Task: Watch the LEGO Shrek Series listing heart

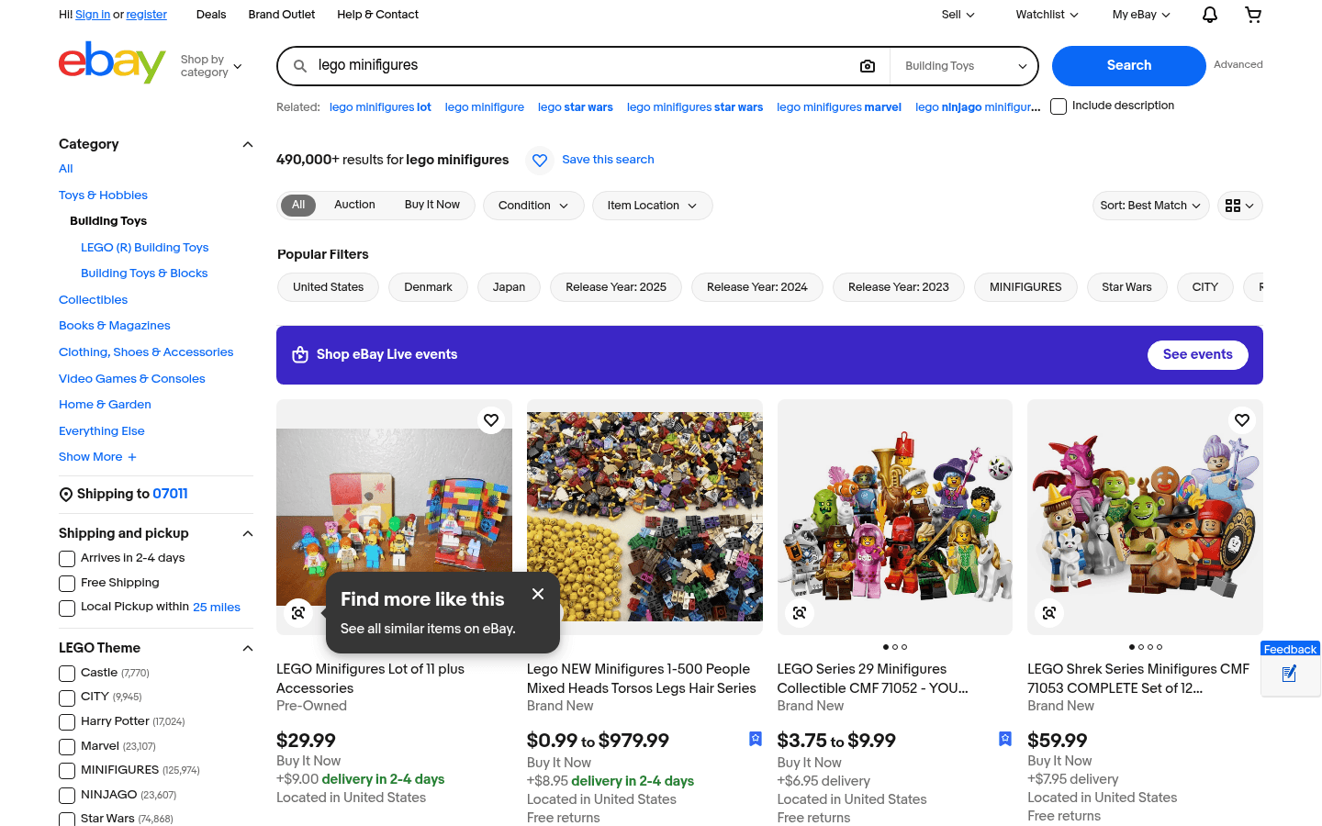Action: pyautogui.click(x=1242, y=420)
